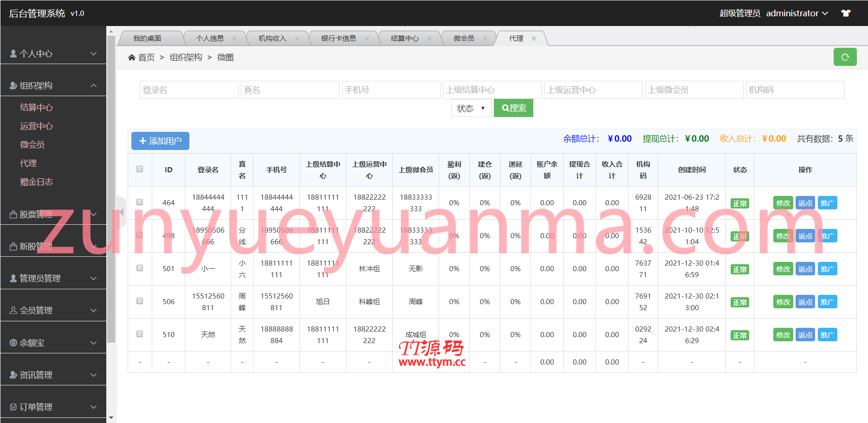Click the sidebar collapse arrow handle
Image resolution: width=868 pixels, height=423 pixels.
point(121,212)
